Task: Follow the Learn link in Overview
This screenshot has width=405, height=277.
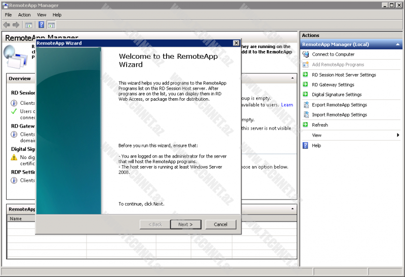Action: point(287,105)
